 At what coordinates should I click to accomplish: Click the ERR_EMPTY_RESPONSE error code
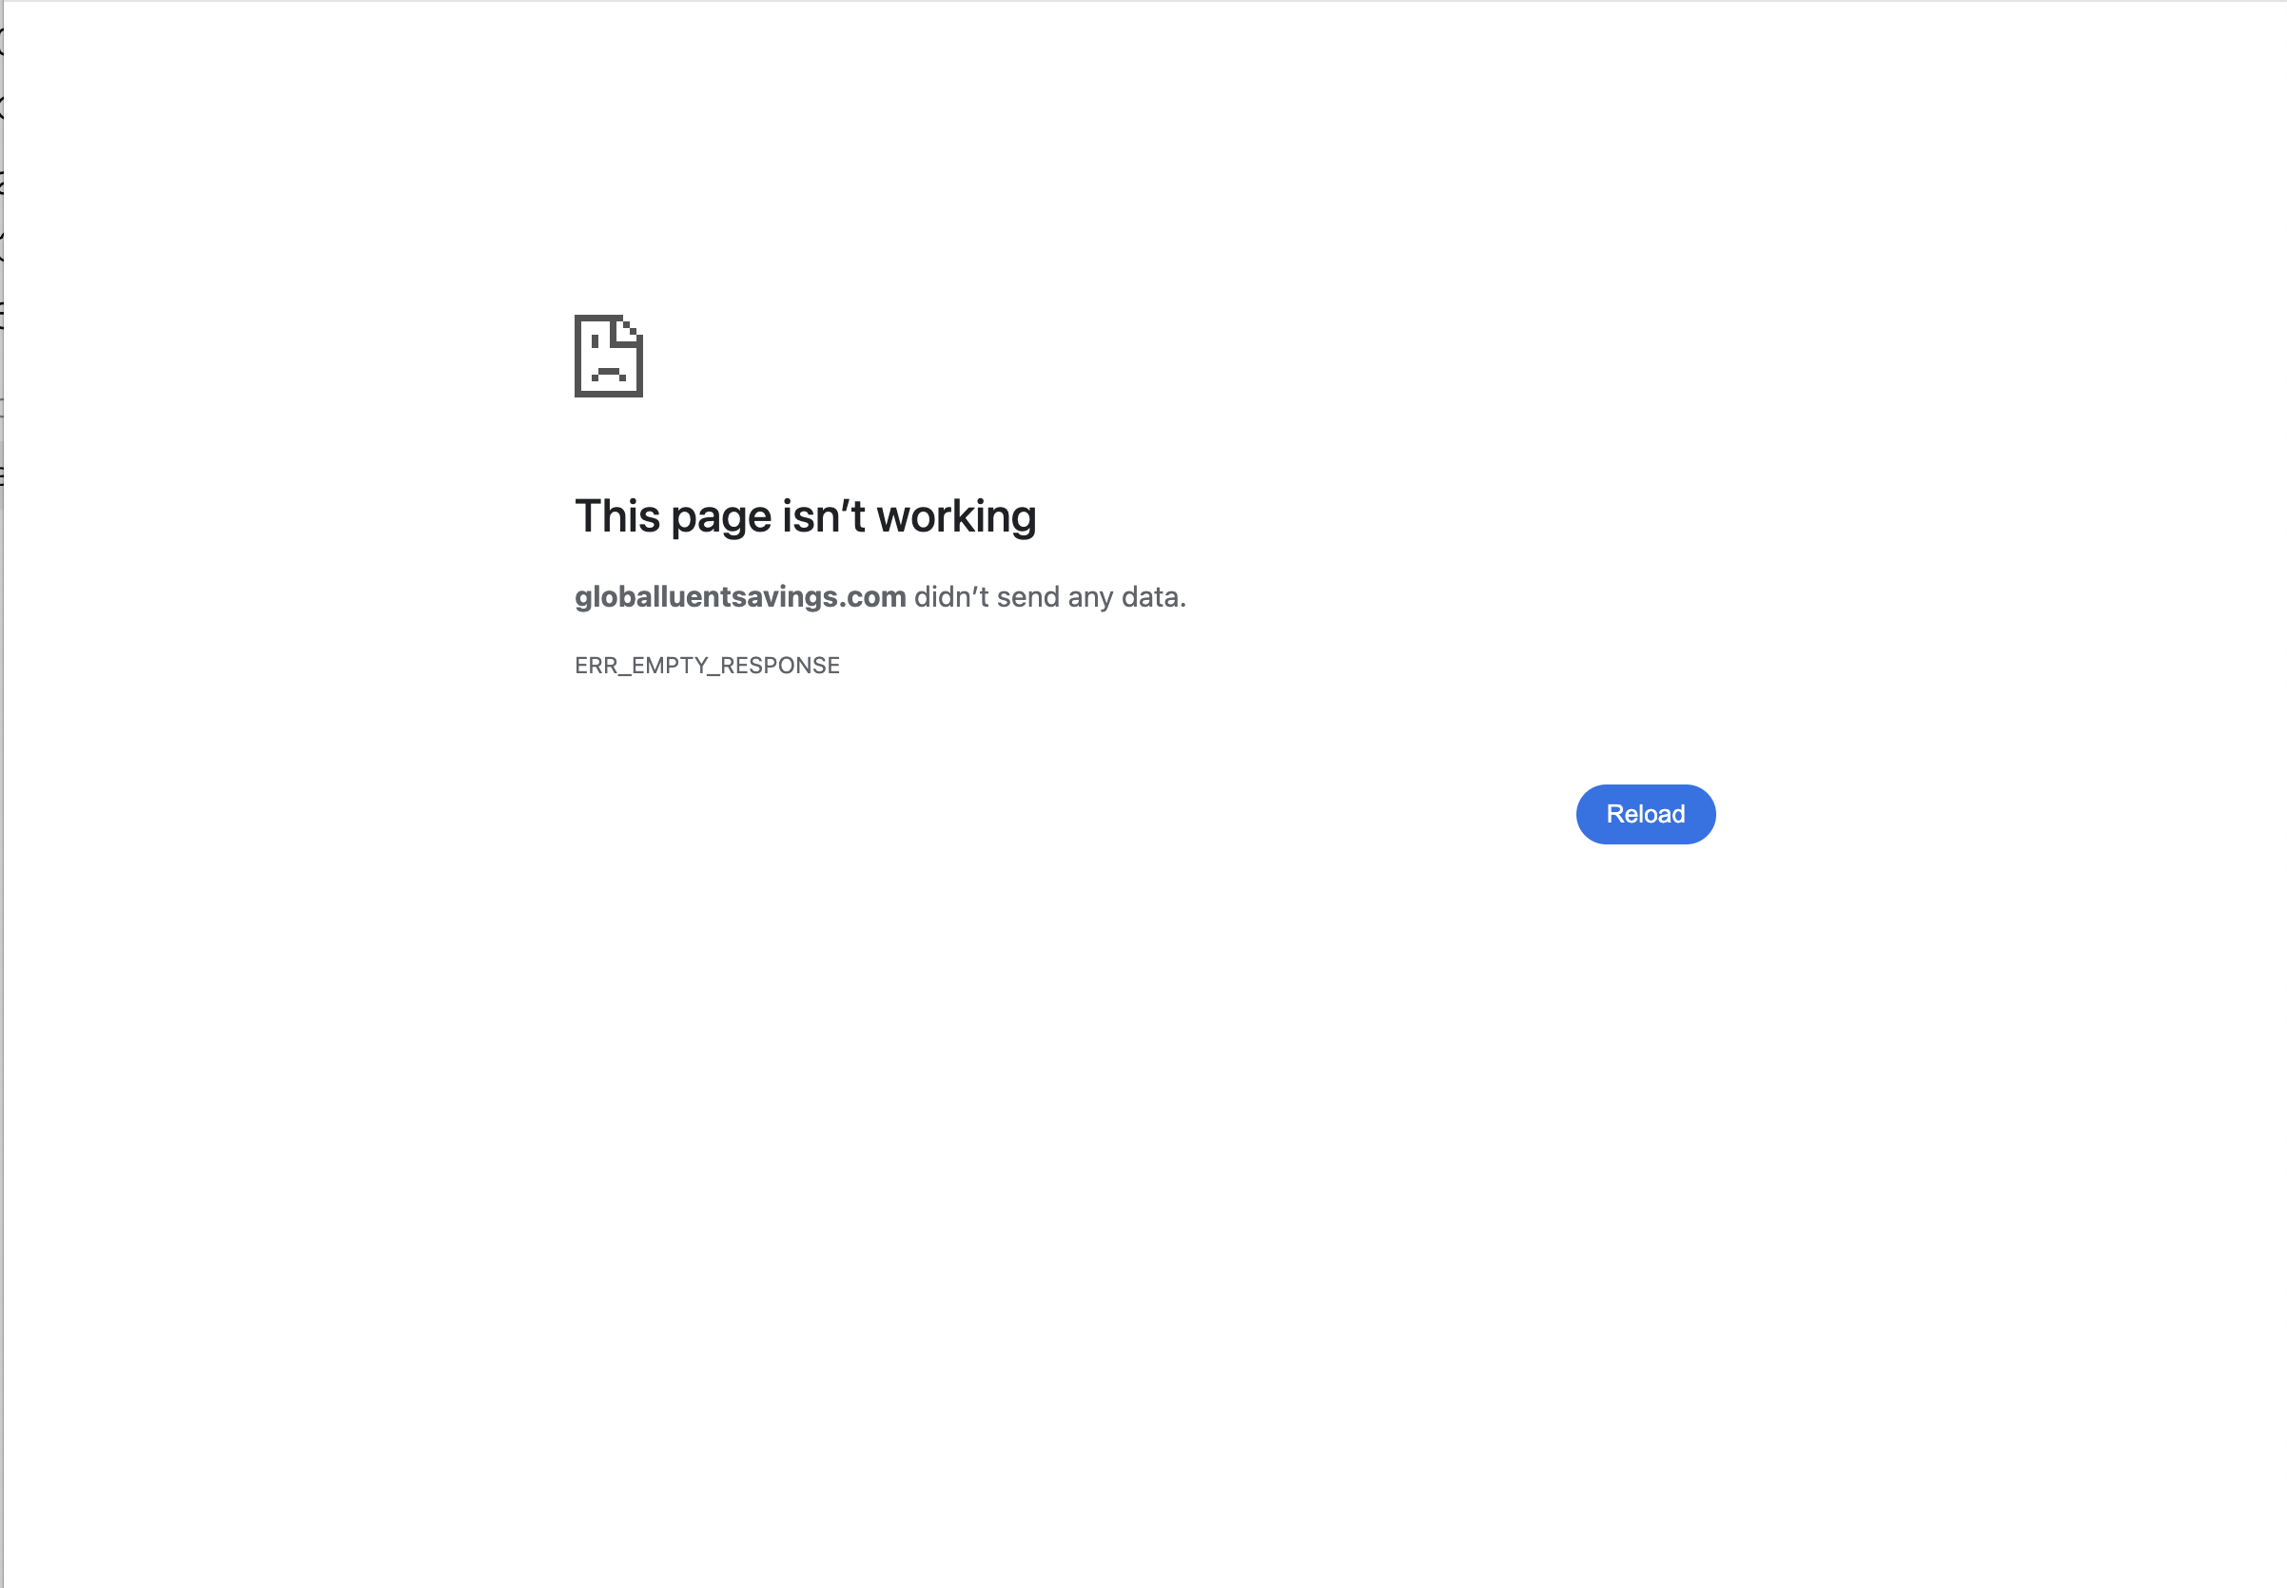(707, 666)
